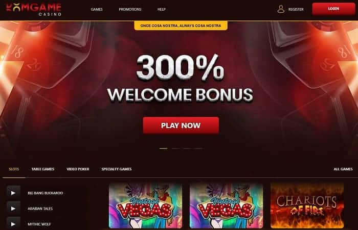Select the first carousel slide indicator
Viewport: 358px width, 230px height.
click(163, 148)
